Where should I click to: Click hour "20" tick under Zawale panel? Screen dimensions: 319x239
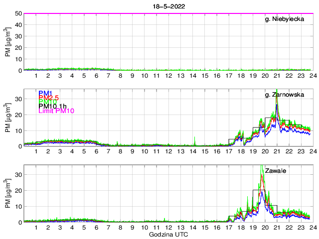265,227
